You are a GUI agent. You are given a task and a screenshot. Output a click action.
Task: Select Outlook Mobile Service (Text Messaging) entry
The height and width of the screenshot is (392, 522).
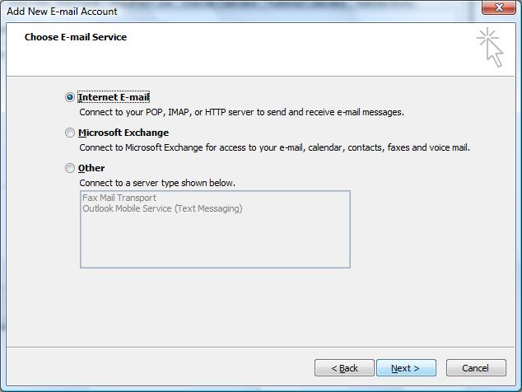162,208
